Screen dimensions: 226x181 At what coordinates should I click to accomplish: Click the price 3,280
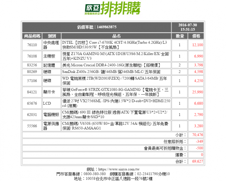[x=198, y=126]
